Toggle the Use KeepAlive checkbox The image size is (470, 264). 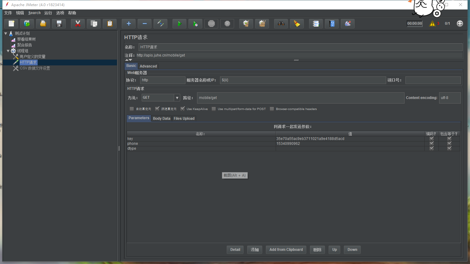pos(183,109)
